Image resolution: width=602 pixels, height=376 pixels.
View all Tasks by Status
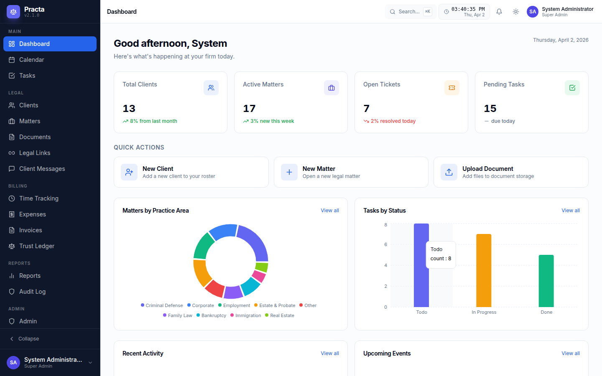tap(570, 210)
